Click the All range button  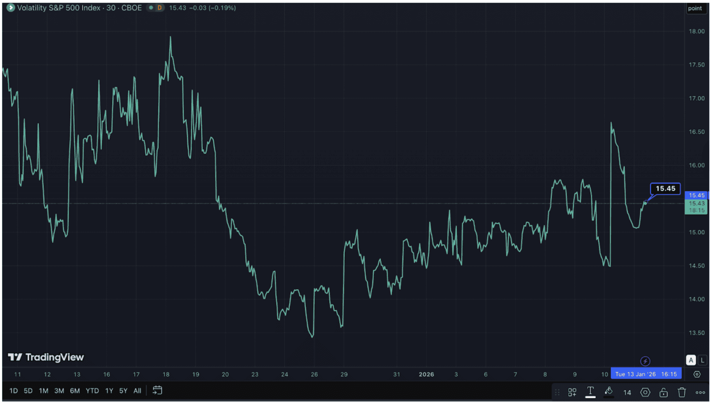point(137,391)
